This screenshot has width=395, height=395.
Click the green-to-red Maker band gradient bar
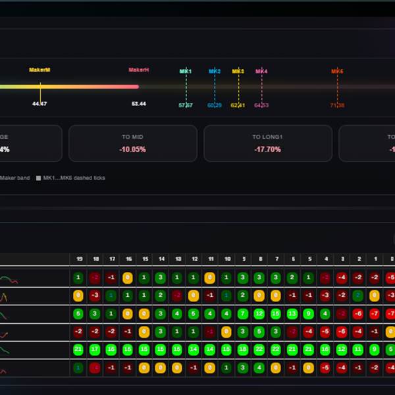click(70, 87)
